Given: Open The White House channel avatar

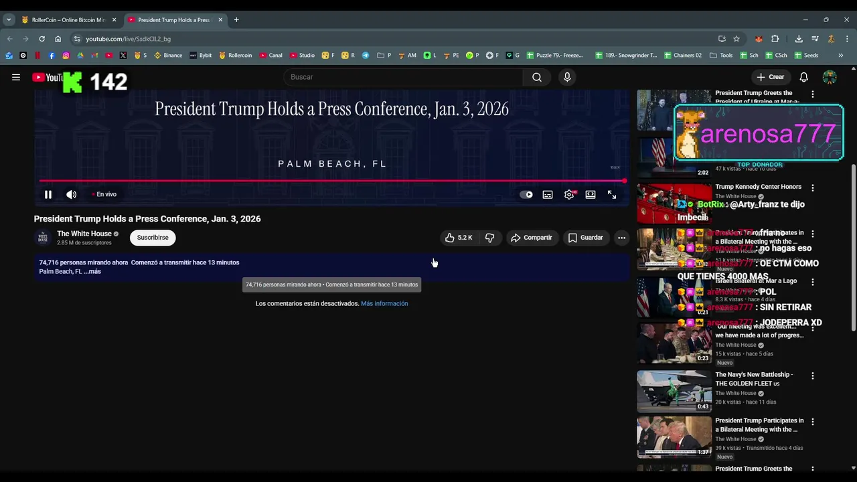Looking at the screenshot, I should [x=43, y=238].
